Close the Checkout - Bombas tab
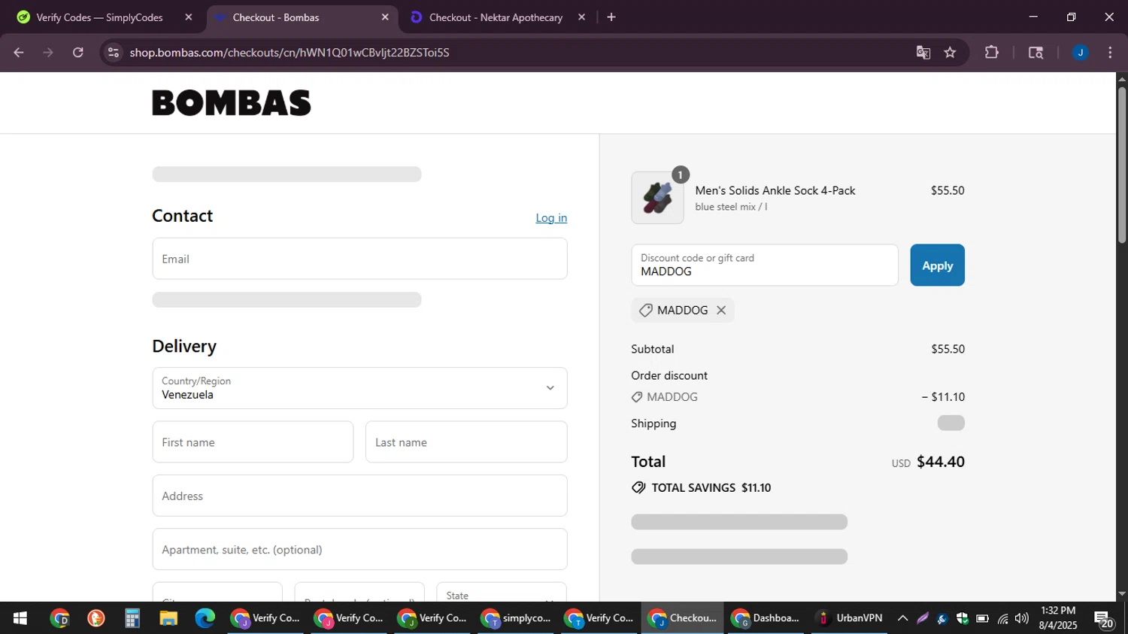Screen dimensions: 1128x634 click(385, 17)
